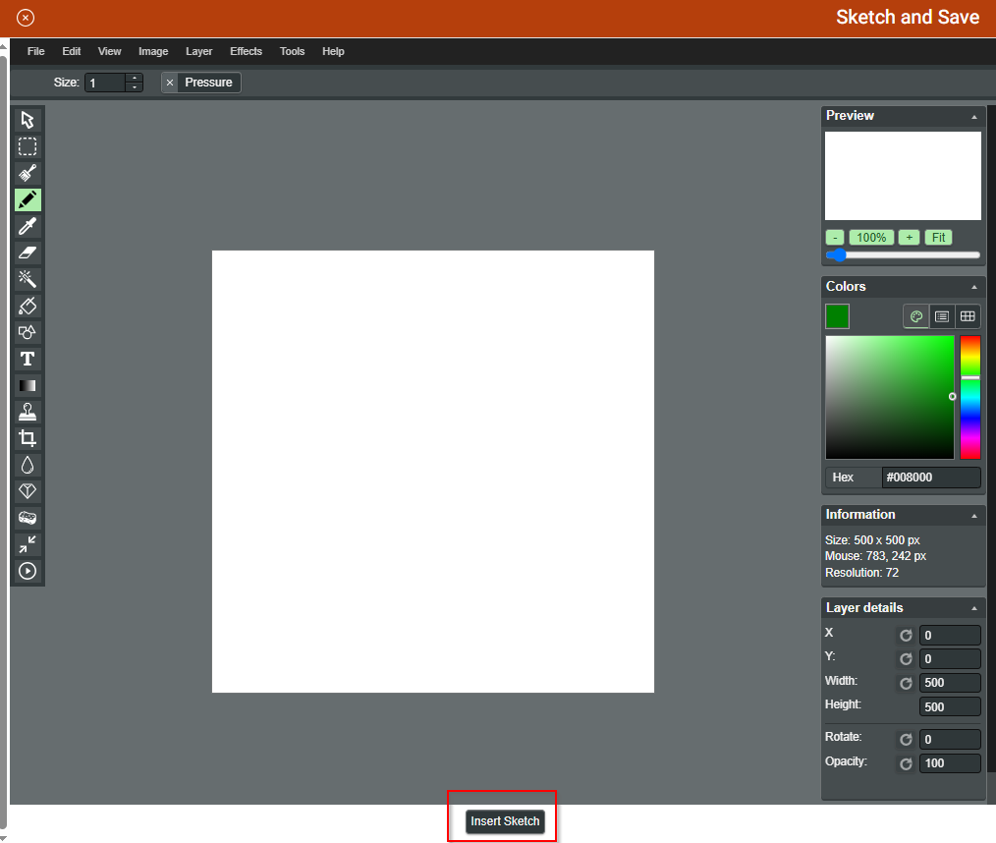Select the Gradient tool
The image size is (996, 843).
click(x=28, y=385)
